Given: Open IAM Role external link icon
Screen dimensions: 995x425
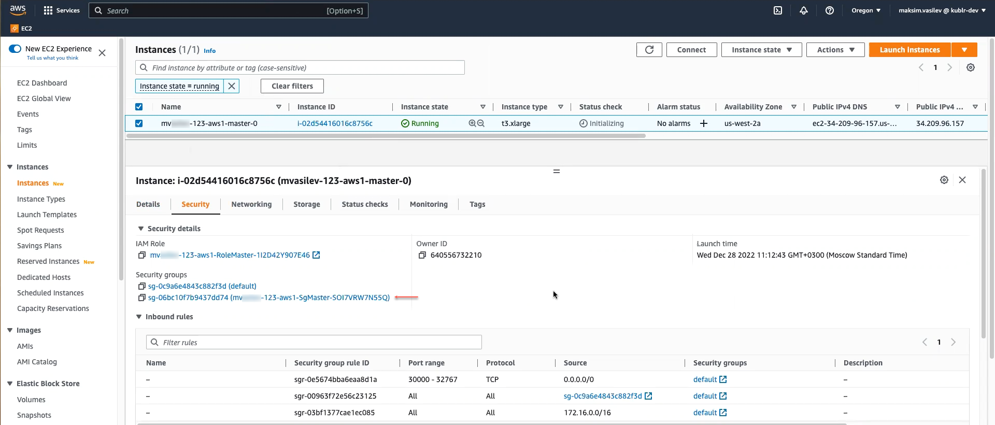Looking at the screenshot, I should click(x=316, y=255).
